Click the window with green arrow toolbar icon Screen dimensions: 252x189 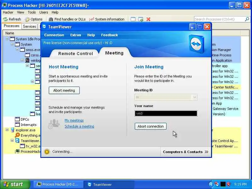141,19
